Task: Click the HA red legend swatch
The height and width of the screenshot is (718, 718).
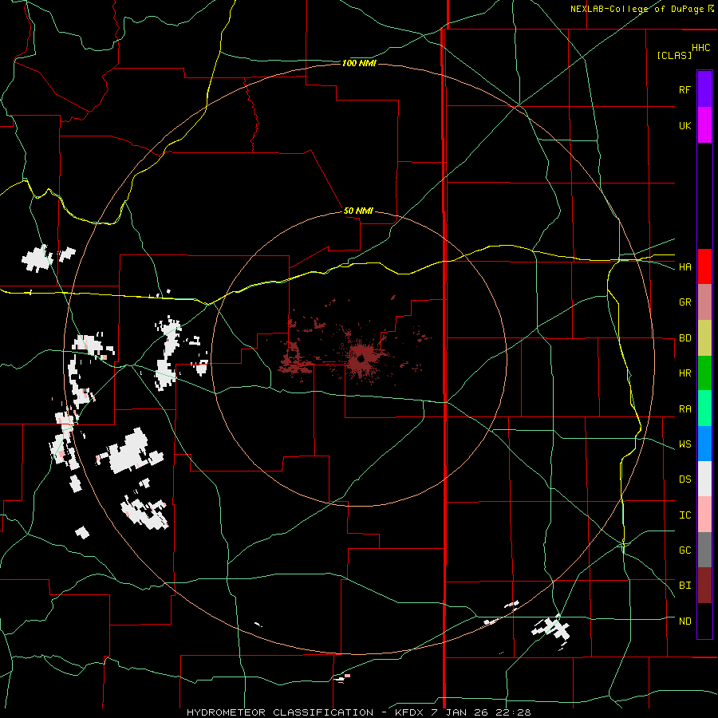Action: [x=704, y=266]
